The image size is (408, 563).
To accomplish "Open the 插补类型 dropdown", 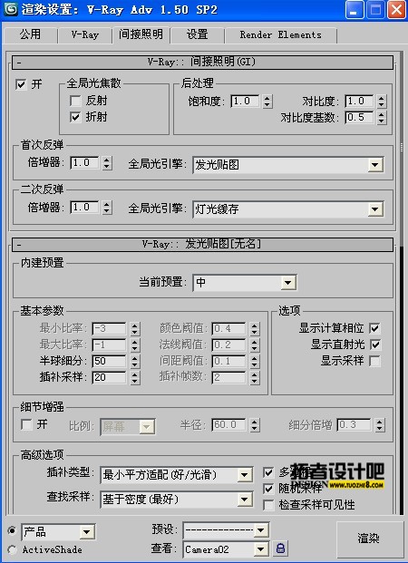I will [176, 475].
